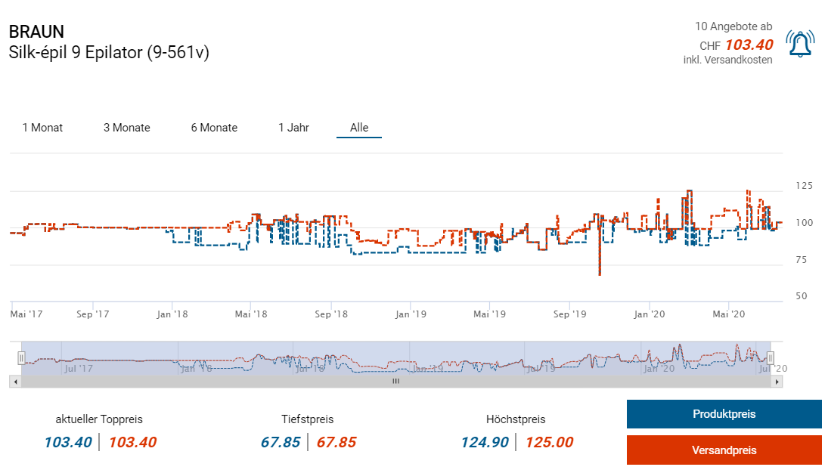The image size is (828, 470).
Task: Select the 1 Monat time range
Action: [x=42, y=128]
